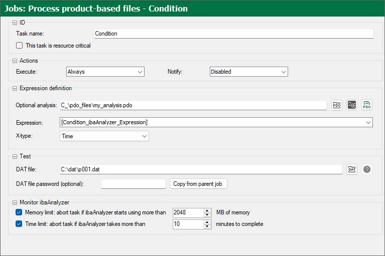385x256 pixels.
Task: Open the Notify dropdown set to Disabled
Action: click(x=249, y=72)
